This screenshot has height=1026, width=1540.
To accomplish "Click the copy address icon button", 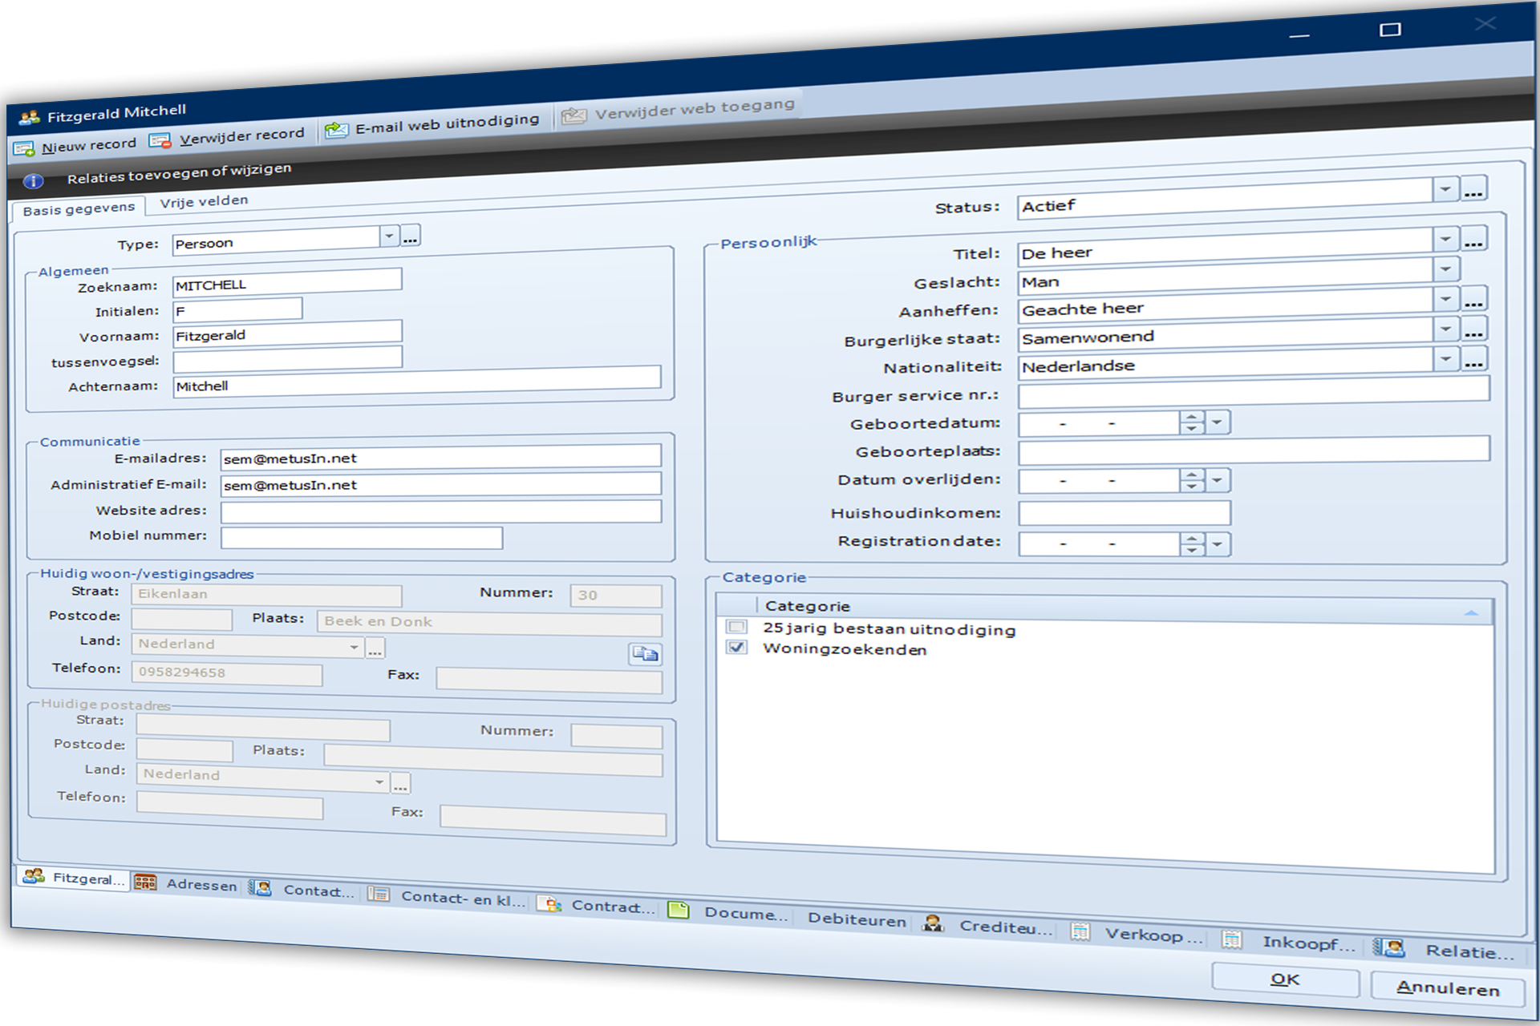I will (x=645, y=654).
